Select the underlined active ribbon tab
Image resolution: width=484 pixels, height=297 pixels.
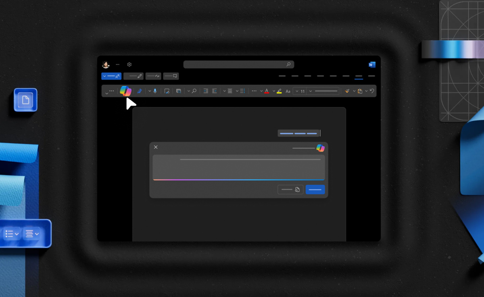click(359, 76)
